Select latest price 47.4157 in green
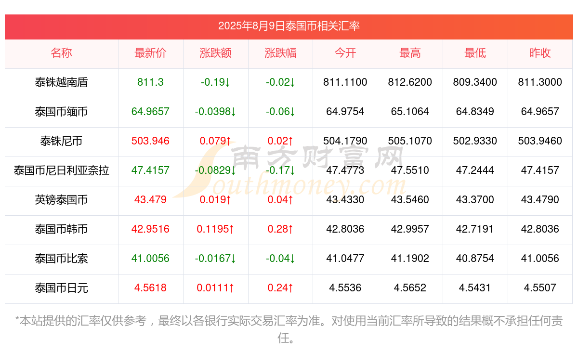The width and height of the screenshot is (578, 353). click(150, 170)
